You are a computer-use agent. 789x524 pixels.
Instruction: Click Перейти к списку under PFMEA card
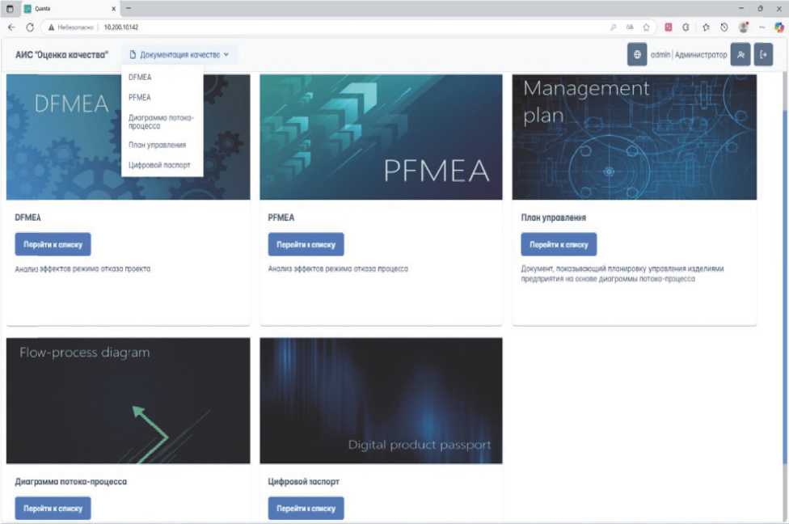pos(306,244)
